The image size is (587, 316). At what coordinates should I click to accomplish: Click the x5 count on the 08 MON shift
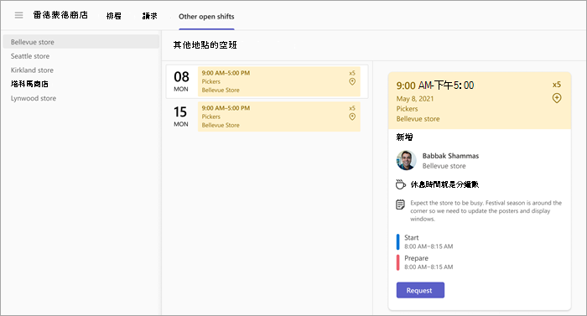[x=352, y=73]
